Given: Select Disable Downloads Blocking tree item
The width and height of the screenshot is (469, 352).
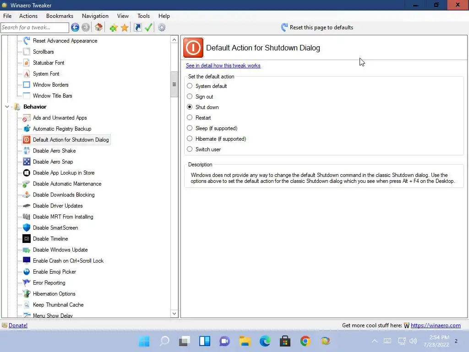Looking at the screenshot, I should pos(64,195).
